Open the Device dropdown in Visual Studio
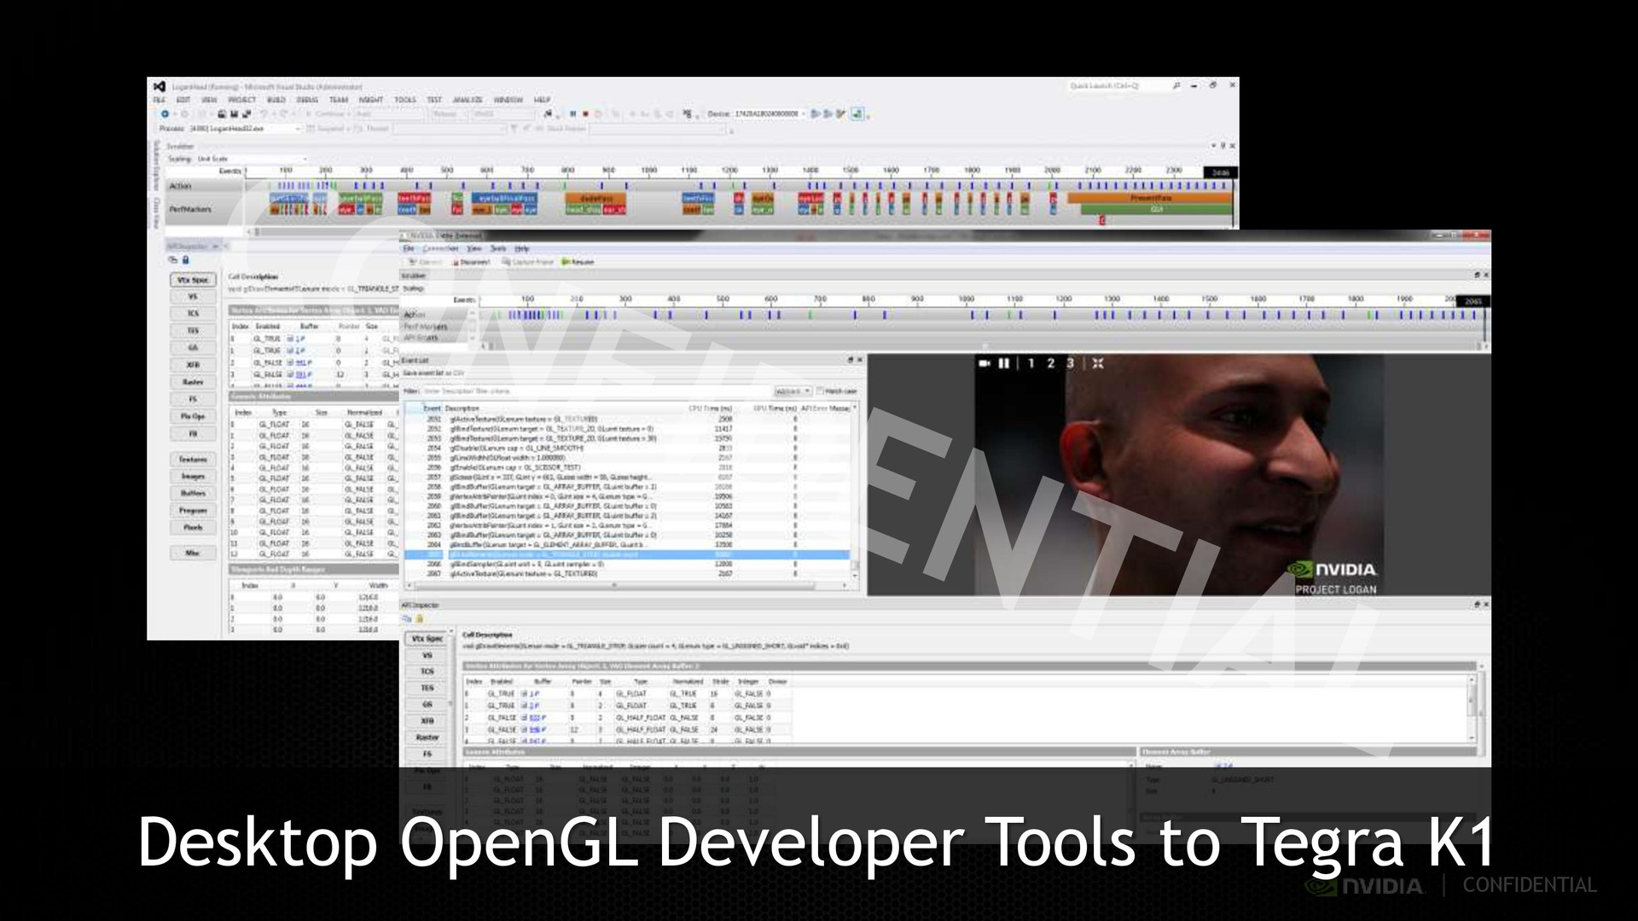1638x921 pixels. pos(770,113)
